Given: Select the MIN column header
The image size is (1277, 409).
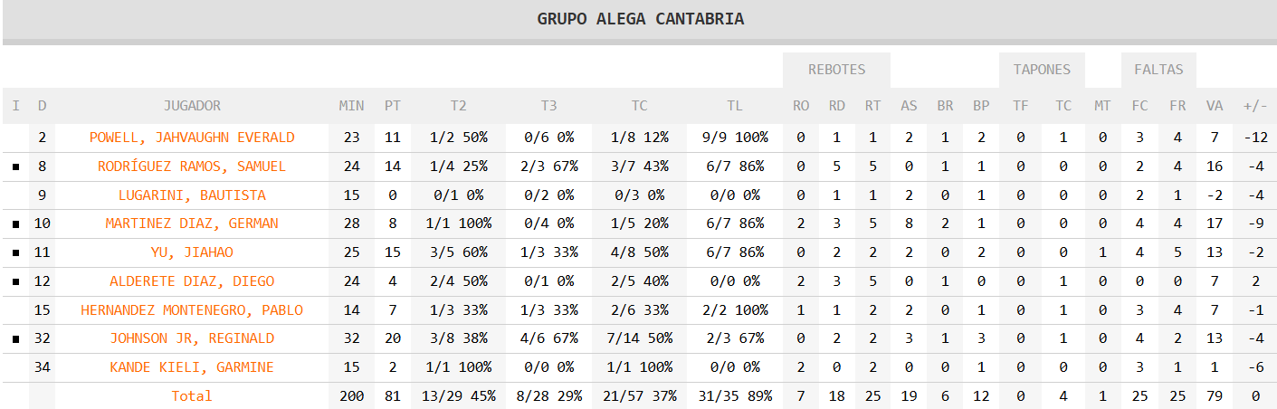Looking at the screenshot, I should pos(351,106).
